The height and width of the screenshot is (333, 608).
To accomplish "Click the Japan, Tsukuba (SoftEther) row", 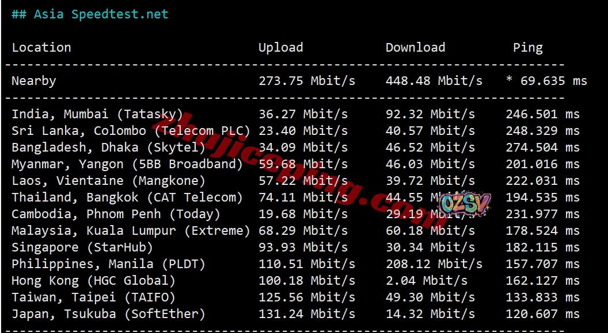I will tap(108, 314).
